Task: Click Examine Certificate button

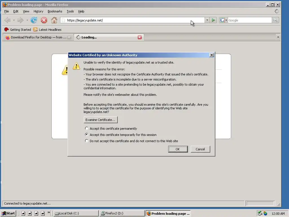Action: [x=100, y=120]
